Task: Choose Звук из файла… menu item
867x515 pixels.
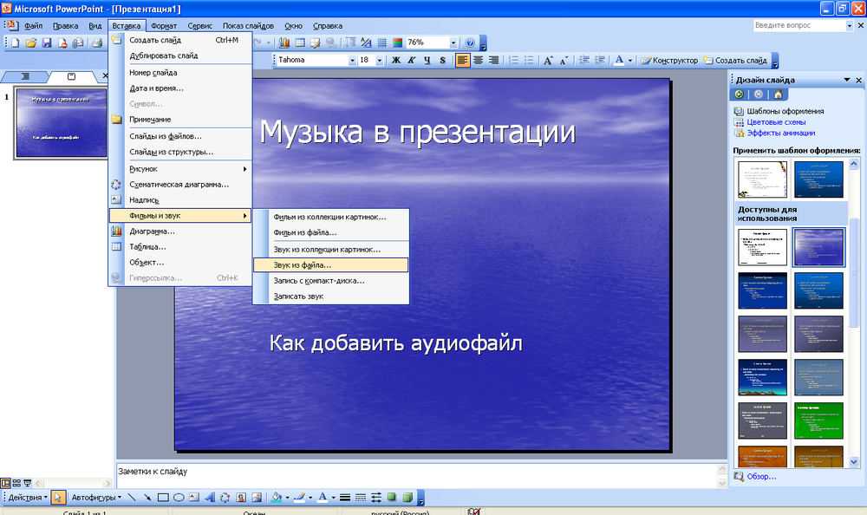Action: pyautogui.click(x=330, y=265)
